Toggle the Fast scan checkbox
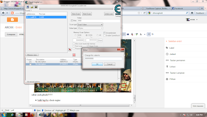 click(74, 46)
